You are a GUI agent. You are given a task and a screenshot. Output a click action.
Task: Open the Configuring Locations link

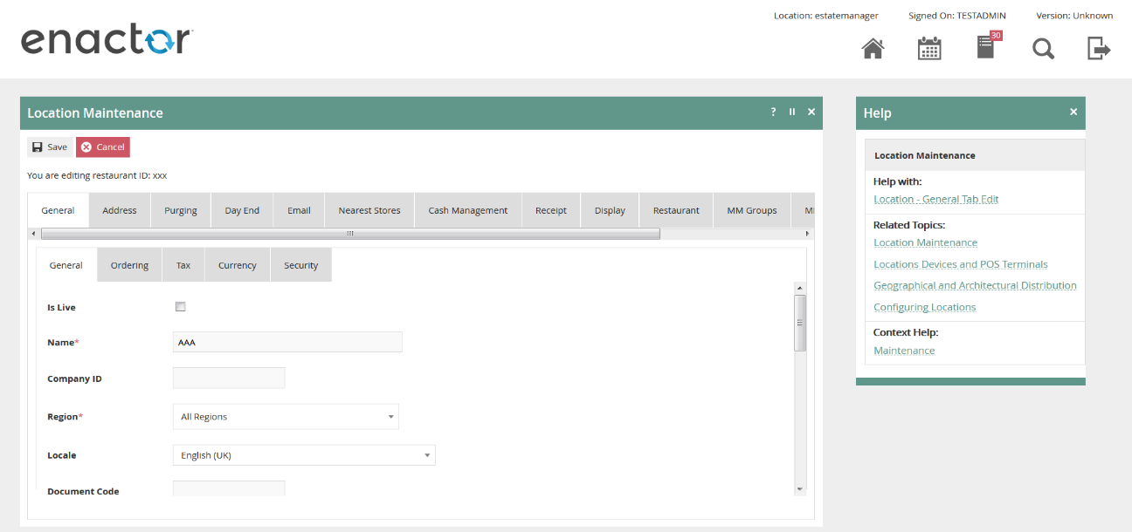pos(925,307)
